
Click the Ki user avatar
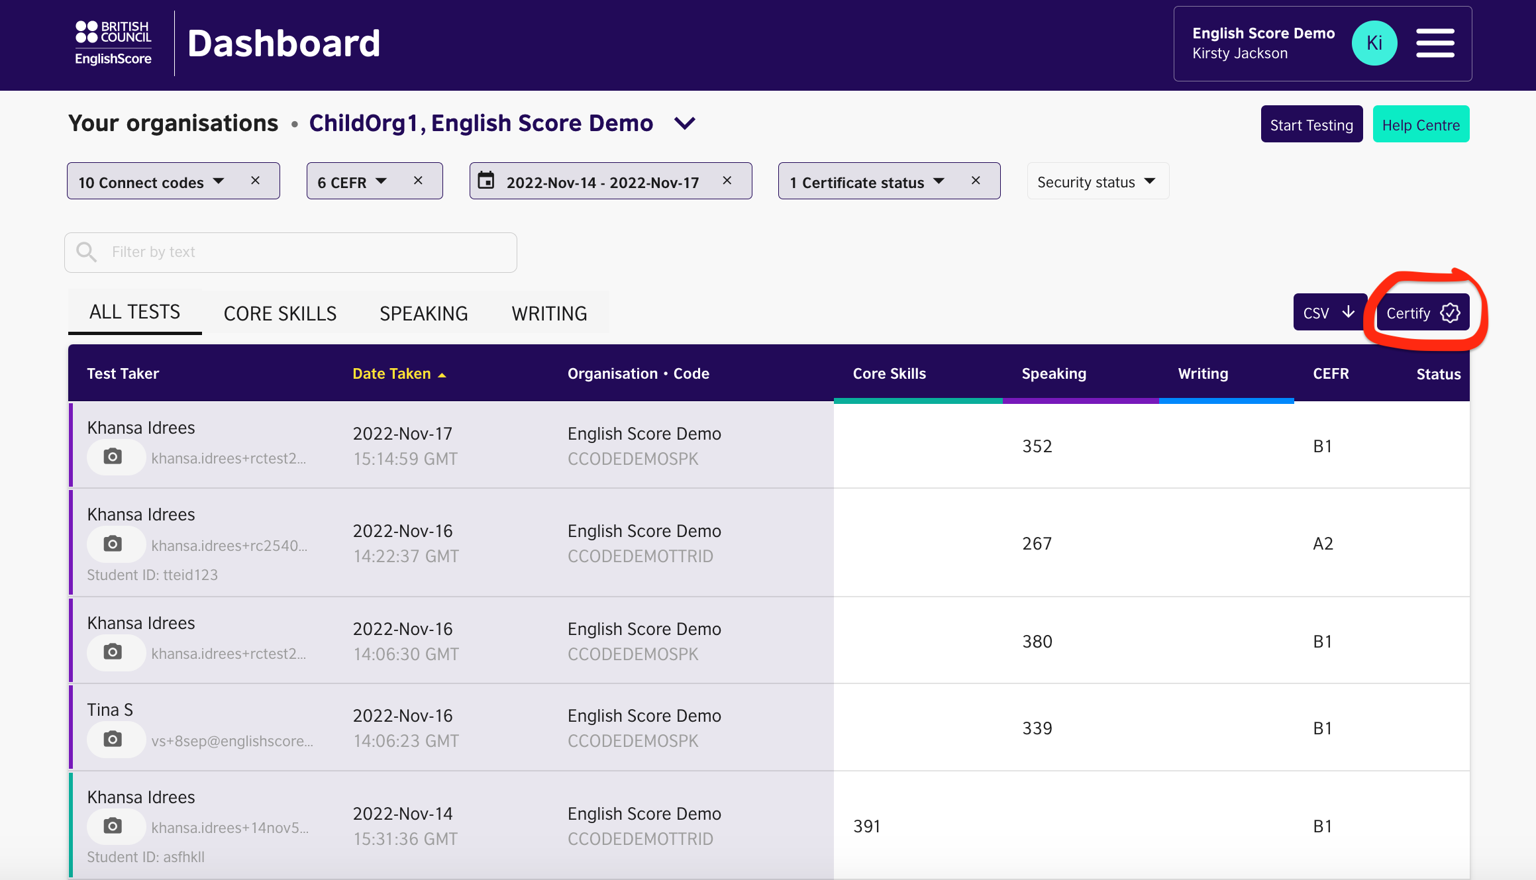pyautogui.click(x=1374, y=43)
